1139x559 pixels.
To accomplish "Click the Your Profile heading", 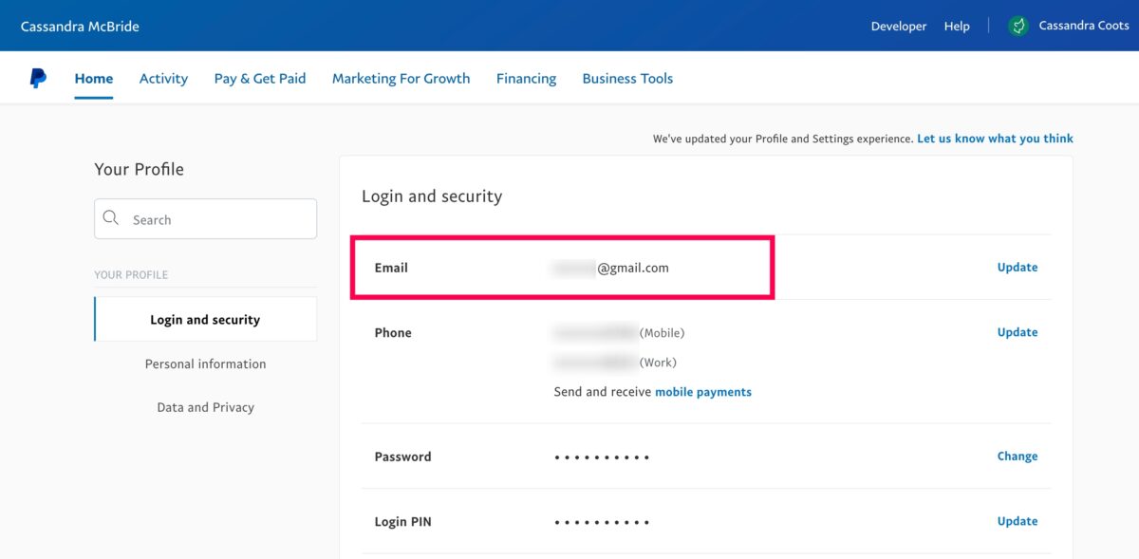I will point(139,169).
